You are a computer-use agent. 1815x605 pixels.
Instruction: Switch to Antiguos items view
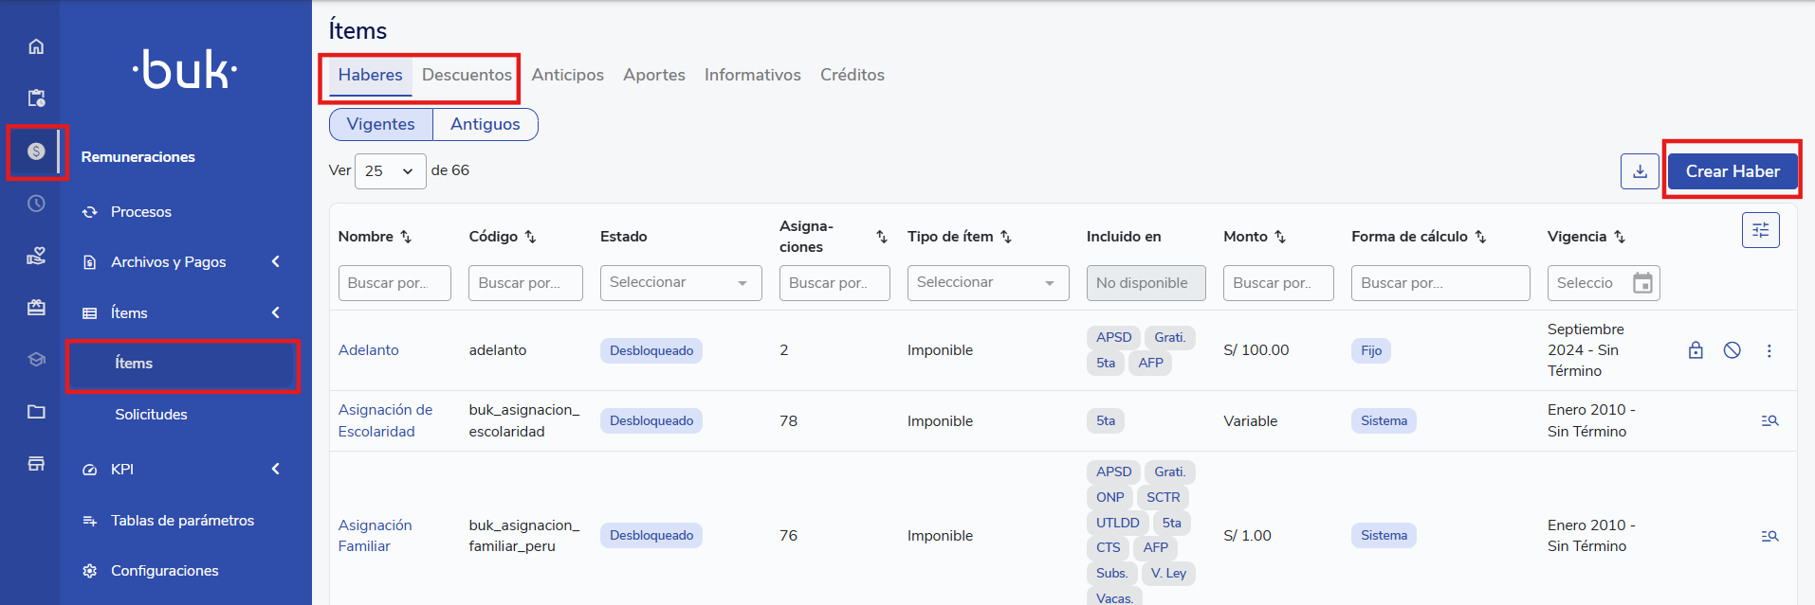point(485,124)
